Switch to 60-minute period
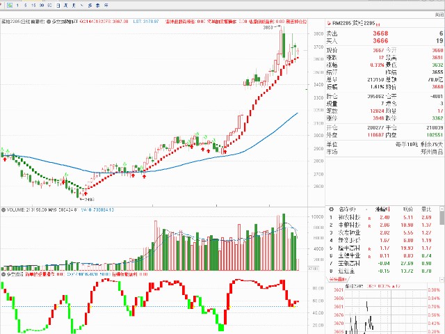 point(49,6)
